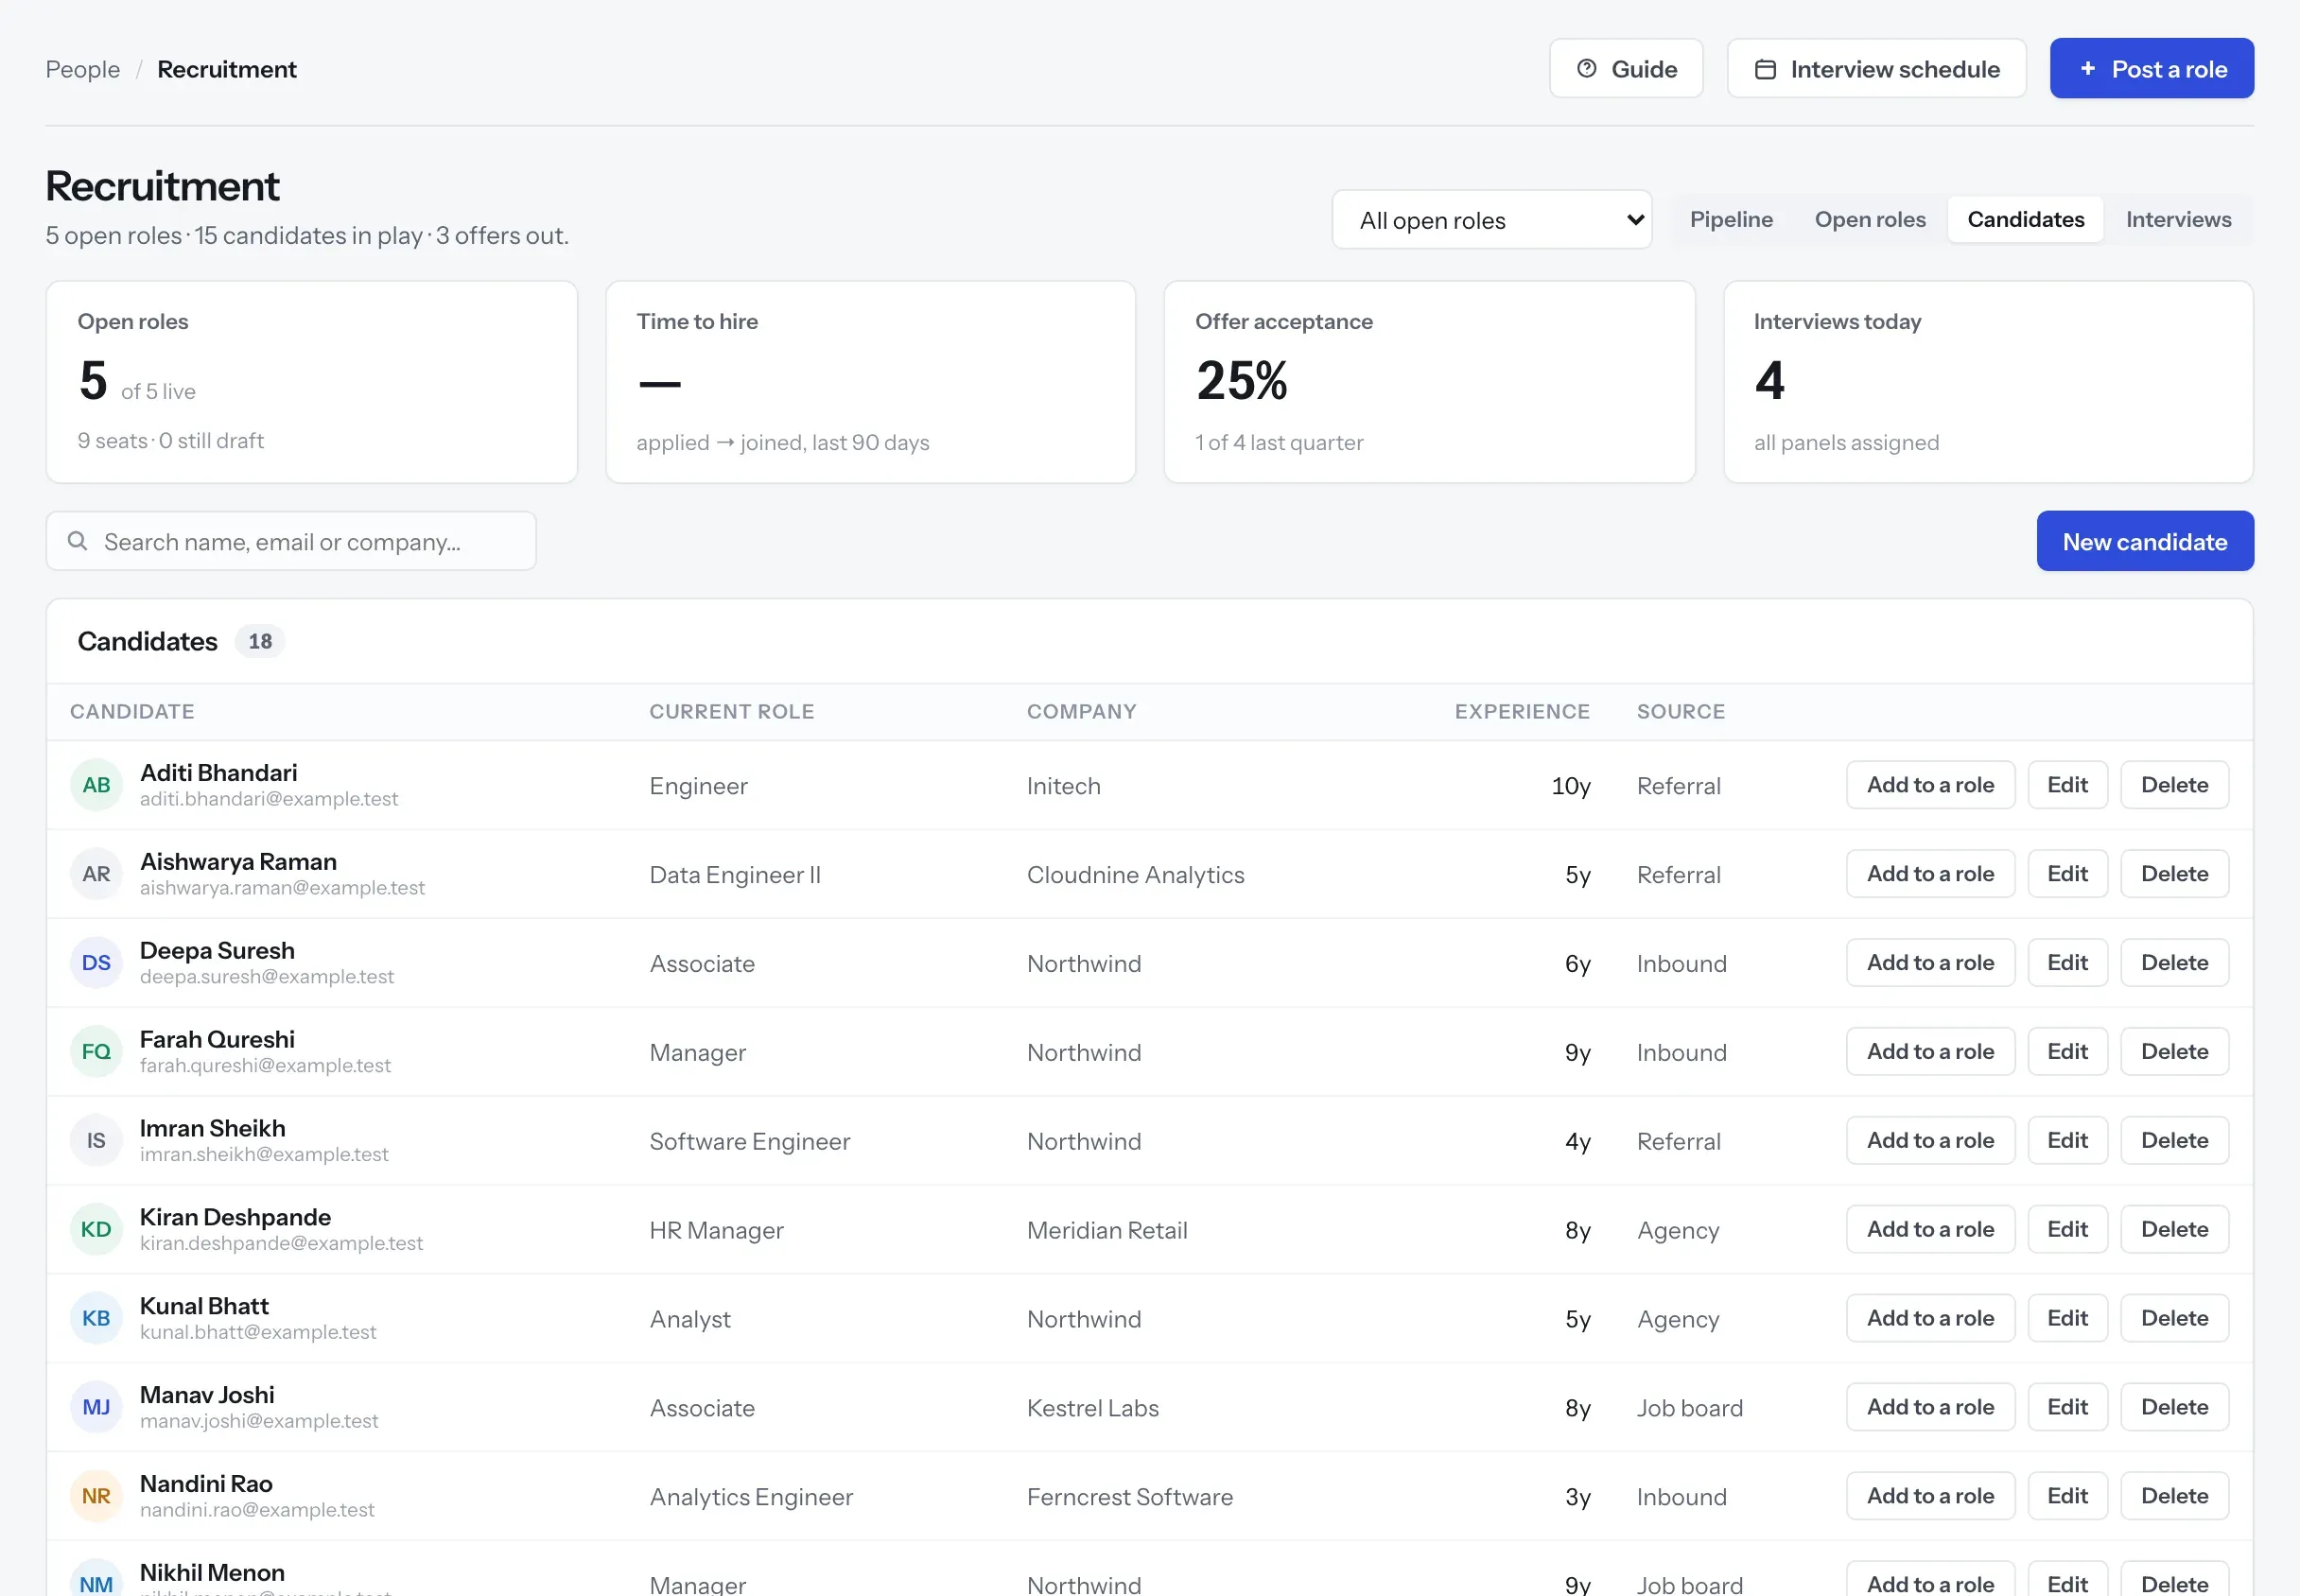Screen dimensions: 2300x1596
Task: Click the candidate count badge 18
Action: (x=260, y=641)
